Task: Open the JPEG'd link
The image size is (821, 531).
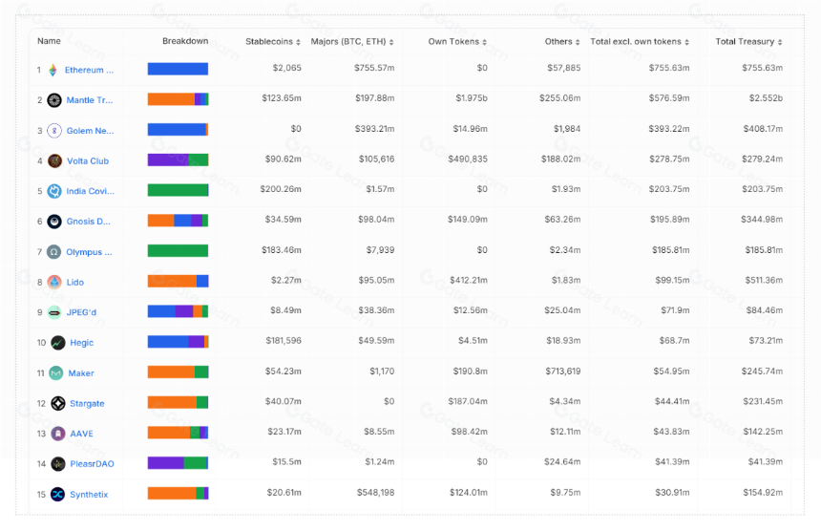Action: pos(81,312)
